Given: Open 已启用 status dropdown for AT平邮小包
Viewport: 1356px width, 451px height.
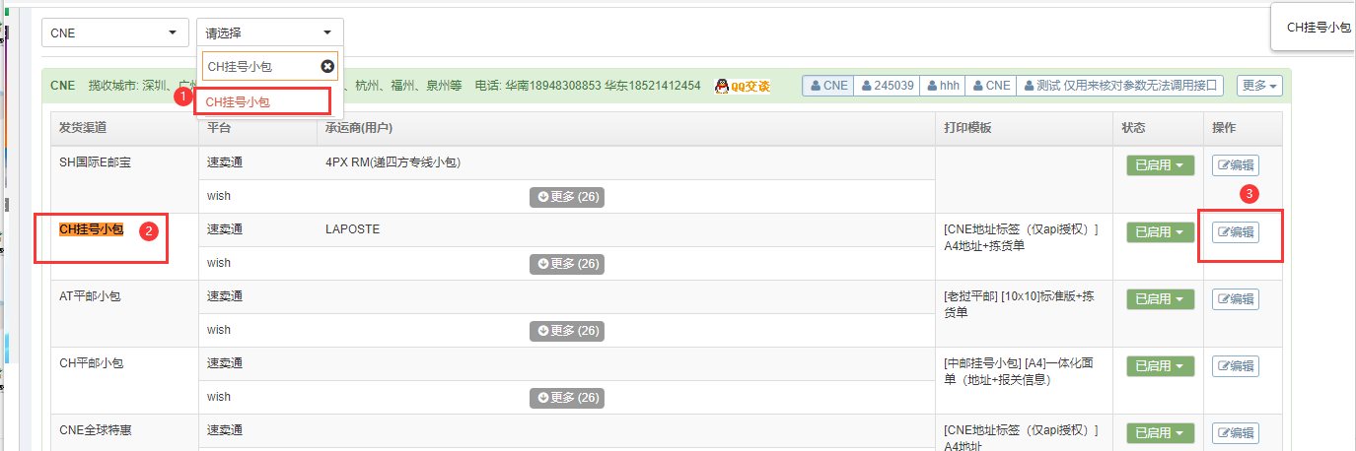Looking at the screenshot, I should [1160, 299].
